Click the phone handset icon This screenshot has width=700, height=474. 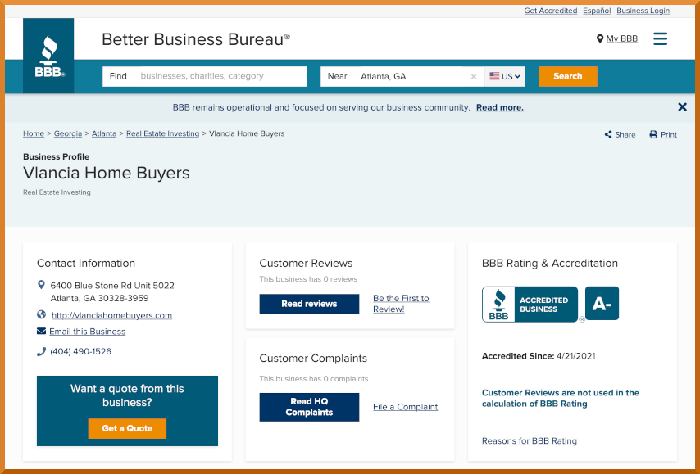click(41, 351)
